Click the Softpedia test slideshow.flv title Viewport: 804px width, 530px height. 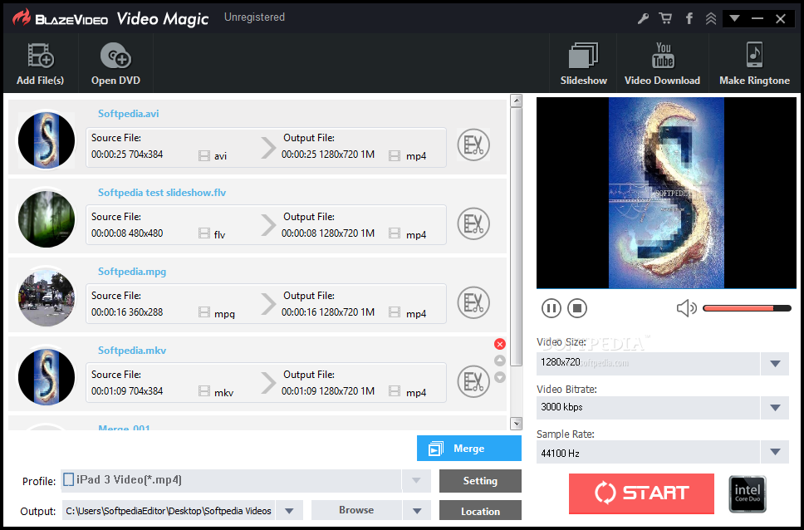(x=162, y=193)
